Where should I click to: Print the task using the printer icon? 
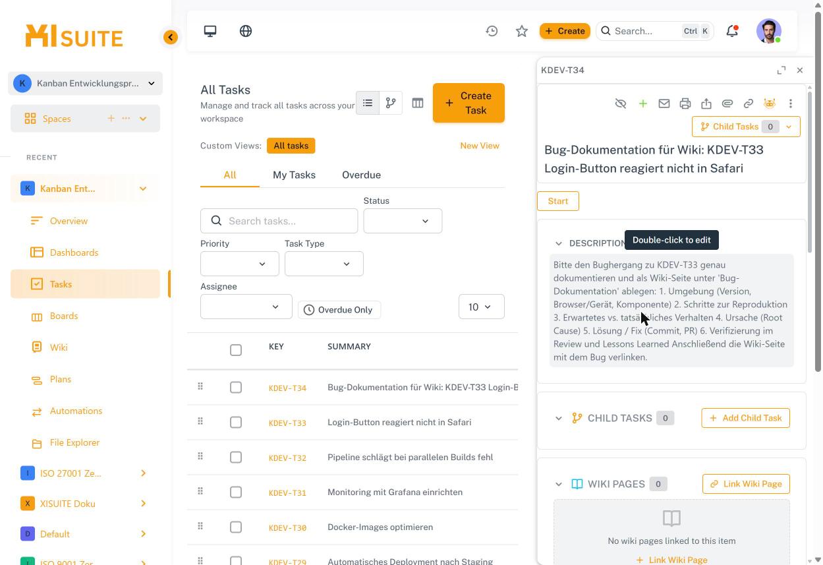point(685,104)
